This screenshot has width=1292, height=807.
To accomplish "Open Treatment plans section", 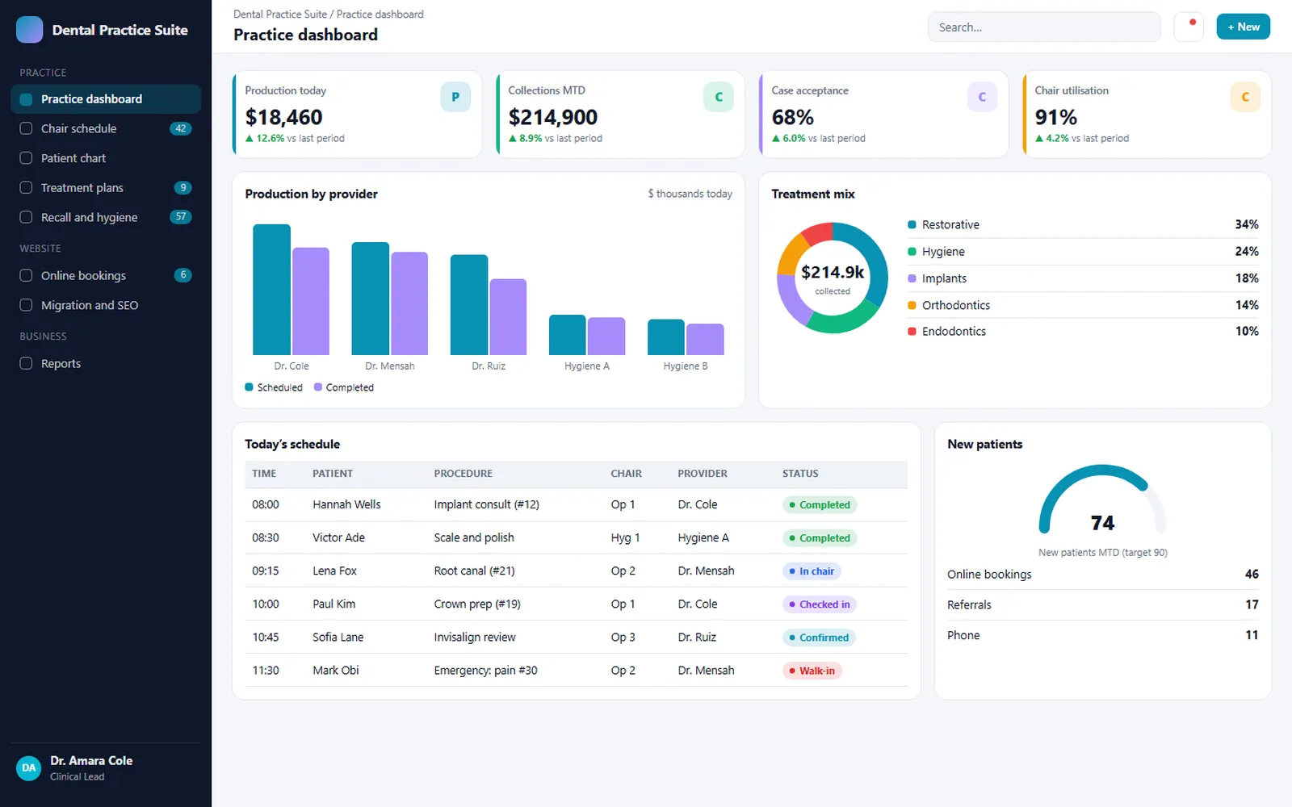I will point(106,187).
